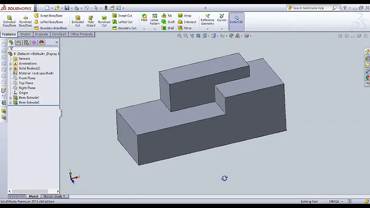Use the Intersect feature
370x208 pixels.
tap(187, 22)
